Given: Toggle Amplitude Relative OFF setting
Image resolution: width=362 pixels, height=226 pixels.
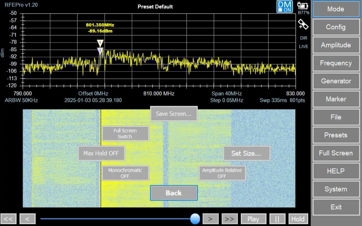Looking at the screenshot, I should 222,173.
